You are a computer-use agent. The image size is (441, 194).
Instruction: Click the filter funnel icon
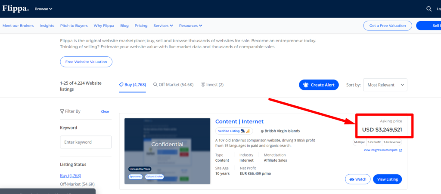pos(62,111)
